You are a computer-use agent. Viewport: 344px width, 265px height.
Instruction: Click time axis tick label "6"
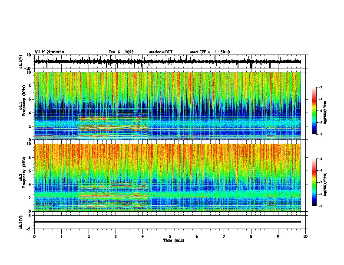(x=197, y=236)
